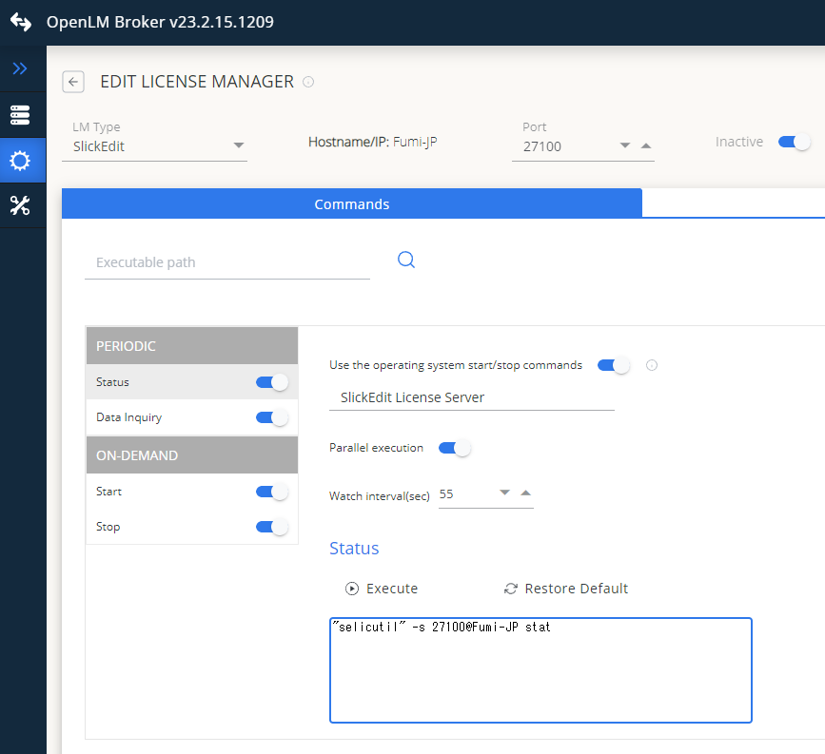Select the settings gear in the sidebar
Image resolution: width=825 pixels, height=754 pixels.
coord(21,160)
